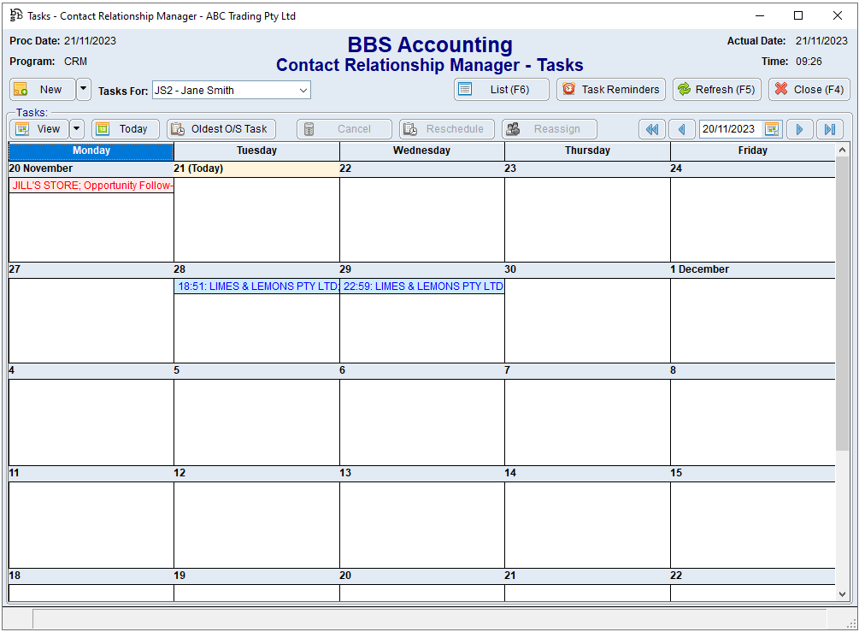Select the 18:51 LIMES & LEMONS task
The width and height of the screenshot is (859, 632).
click(x=256, y=286)
